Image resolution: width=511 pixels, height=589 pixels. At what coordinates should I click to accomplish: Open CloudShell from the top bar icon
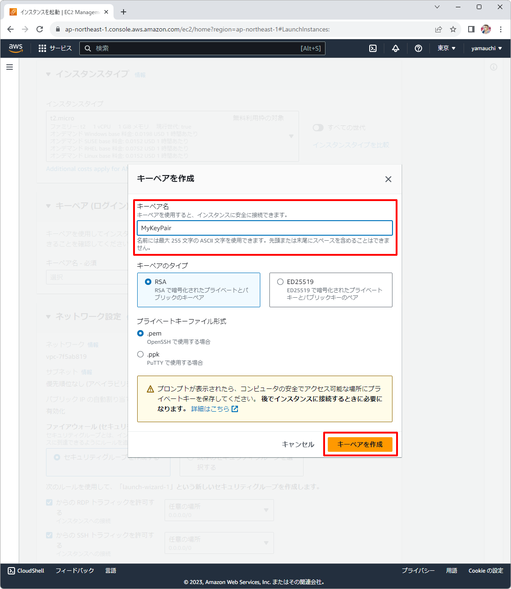(373, 48)
